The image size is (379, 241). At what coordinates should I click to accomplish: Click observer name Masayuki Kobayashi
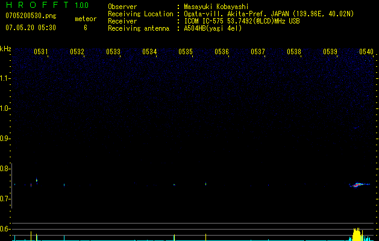click(216, 7)
